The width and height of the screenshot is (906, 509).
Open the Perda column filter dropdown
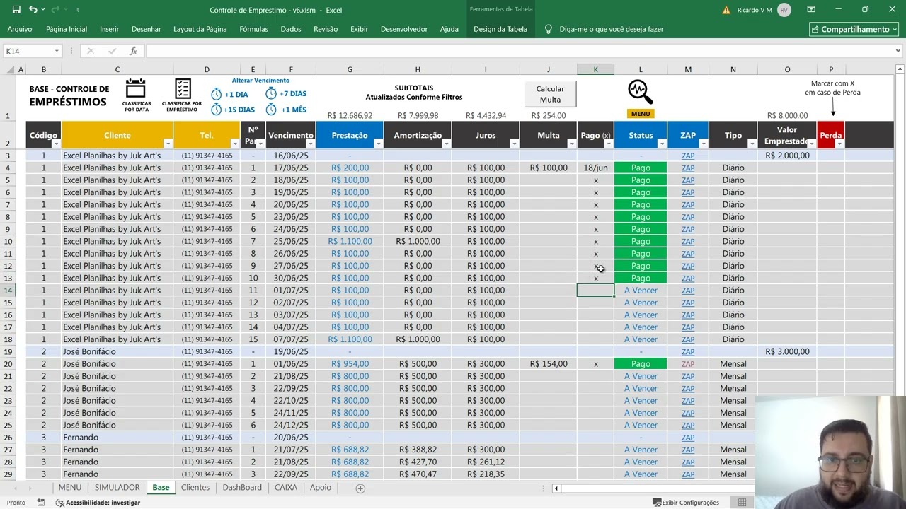pos(839,144)
